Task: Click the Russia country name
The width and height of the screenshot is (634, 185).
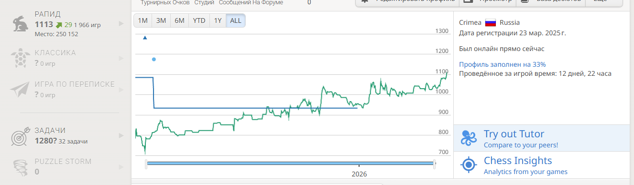Action: click(510, 23)
